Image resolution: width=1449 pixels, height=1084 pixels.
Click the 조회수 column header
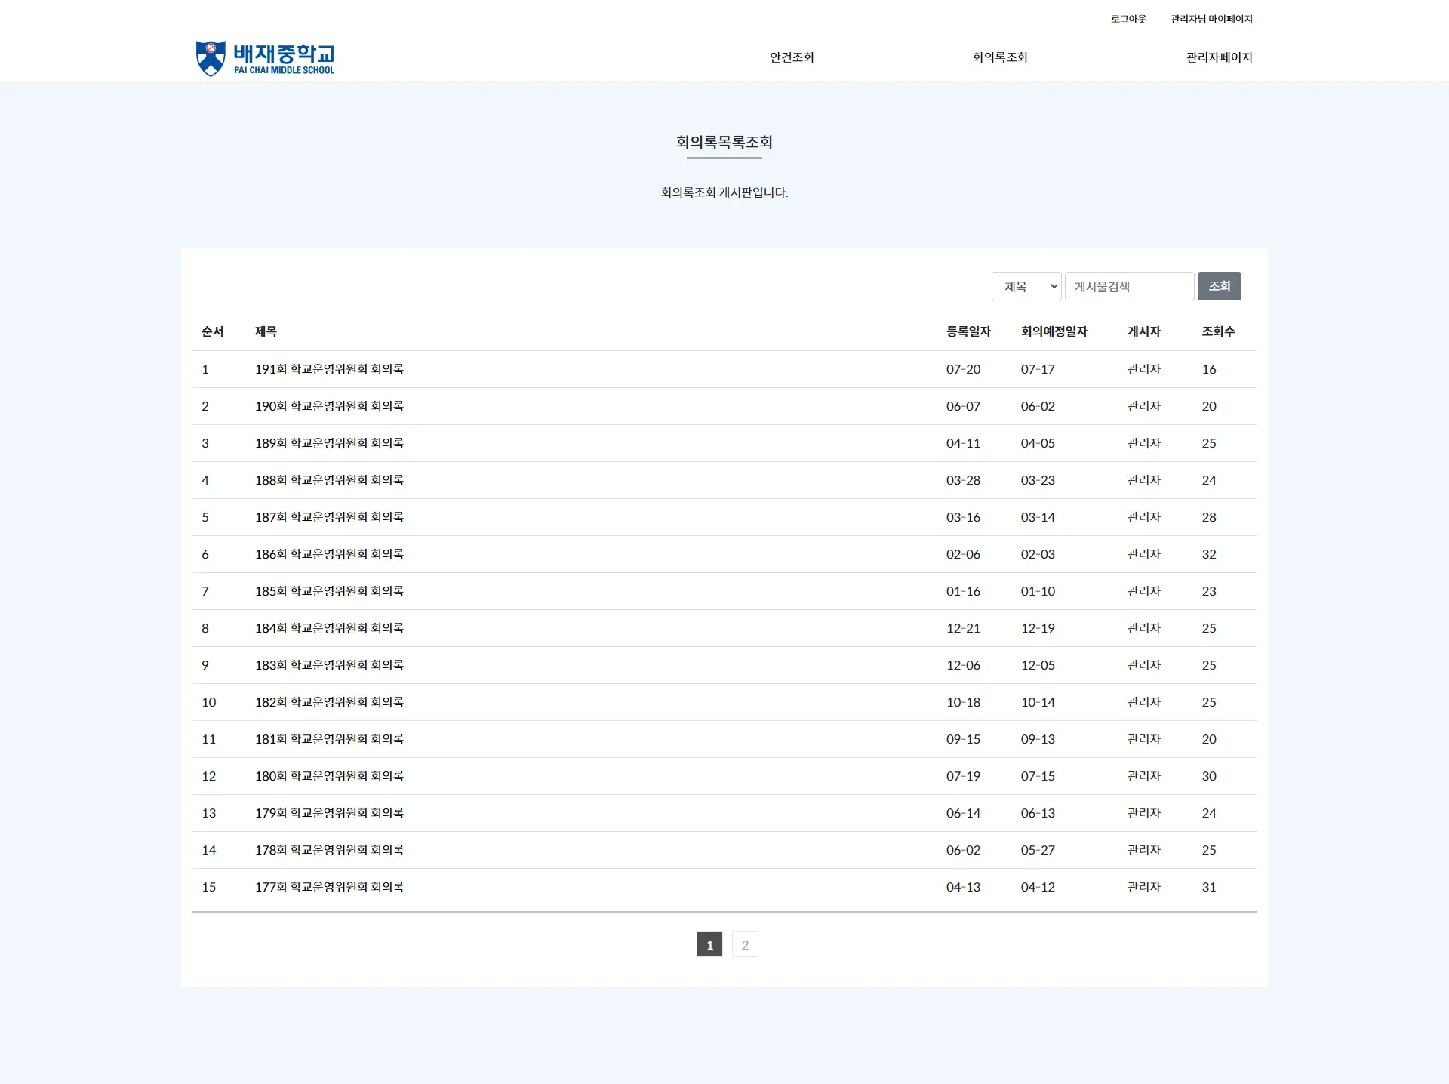(x=1218, y=331)
